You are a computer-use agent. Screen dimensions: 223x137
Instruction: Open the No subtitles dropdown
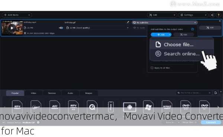pyautogui.click(x=165, y=23)
